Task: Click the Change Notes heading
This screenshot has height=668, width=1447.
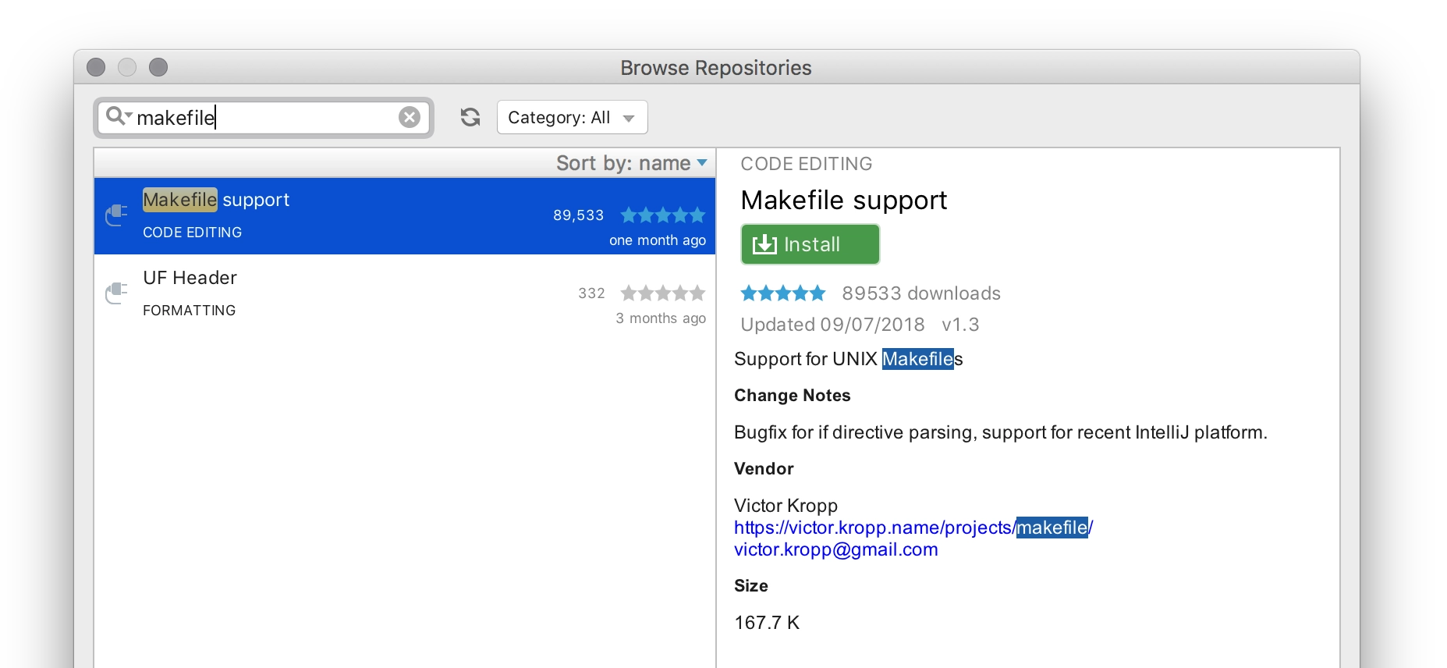Action: [792, 396]
